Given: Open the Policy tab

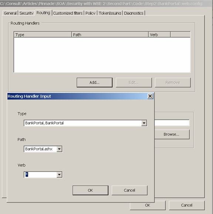Looking at the screenshot, I should (90, 13).
